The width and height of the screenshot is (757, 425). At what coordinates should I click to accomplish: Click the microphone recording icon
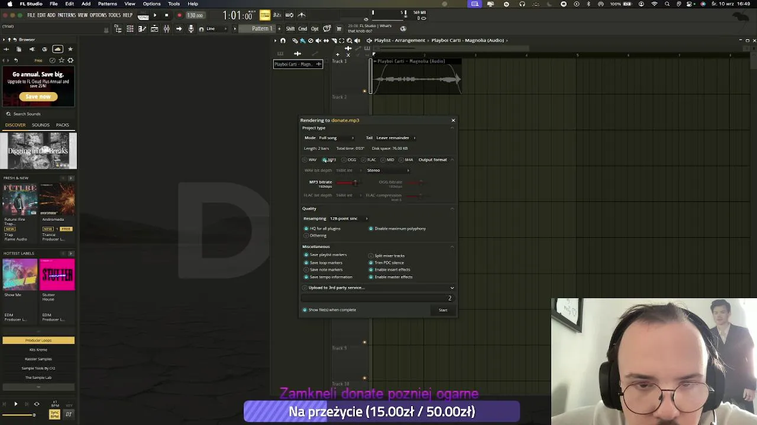click(x=190, y=29)
